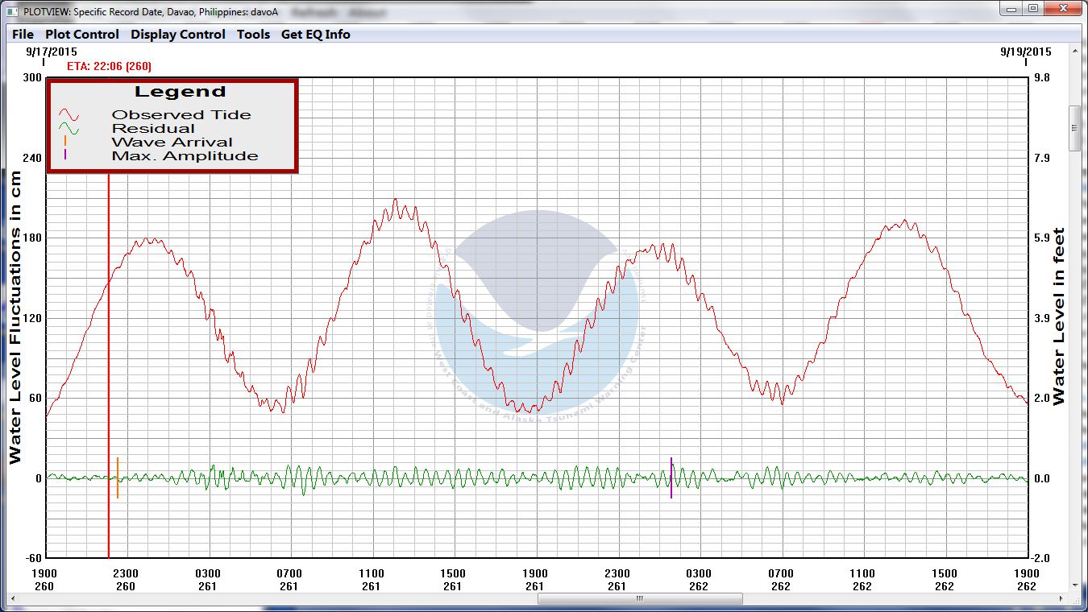Click the 9/17/2015 start date label
Viewport: 1088px width, 612px height.
pos(52,52)
